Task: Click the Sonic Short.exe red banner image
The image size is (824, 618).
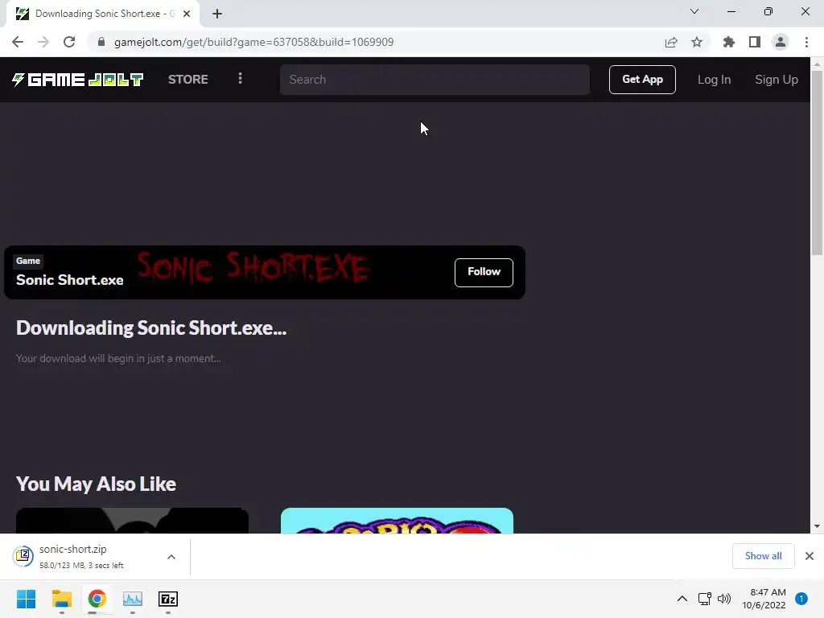Action: 252,268
